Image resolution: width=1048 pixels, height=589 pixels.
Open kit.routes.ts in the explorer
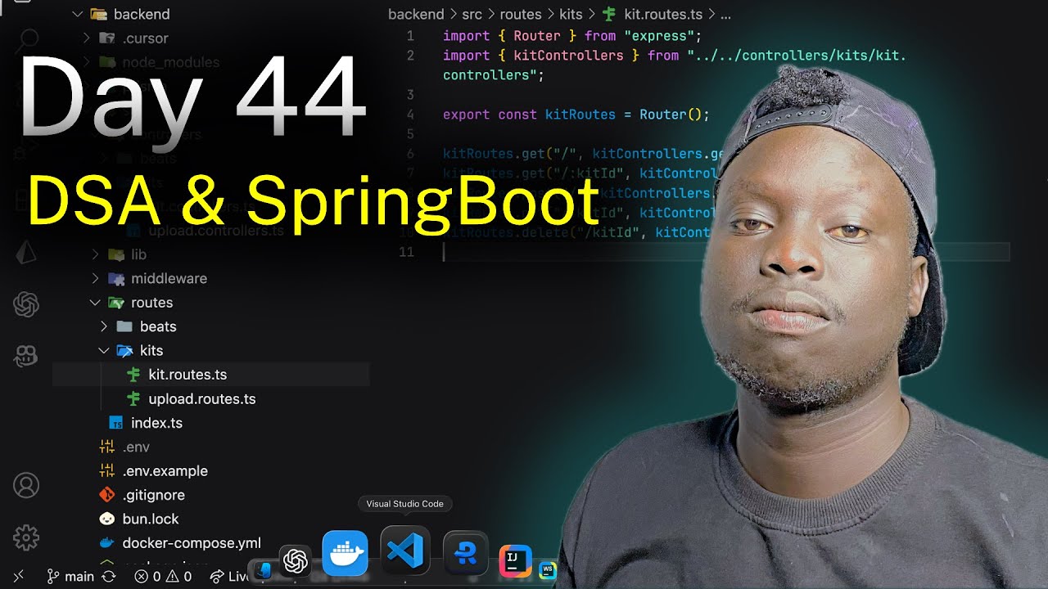(187, 375)
